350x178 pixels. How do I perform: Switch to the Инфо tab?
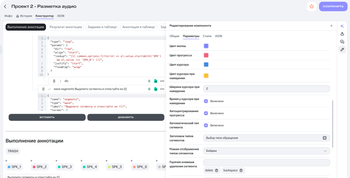point(8,16)
